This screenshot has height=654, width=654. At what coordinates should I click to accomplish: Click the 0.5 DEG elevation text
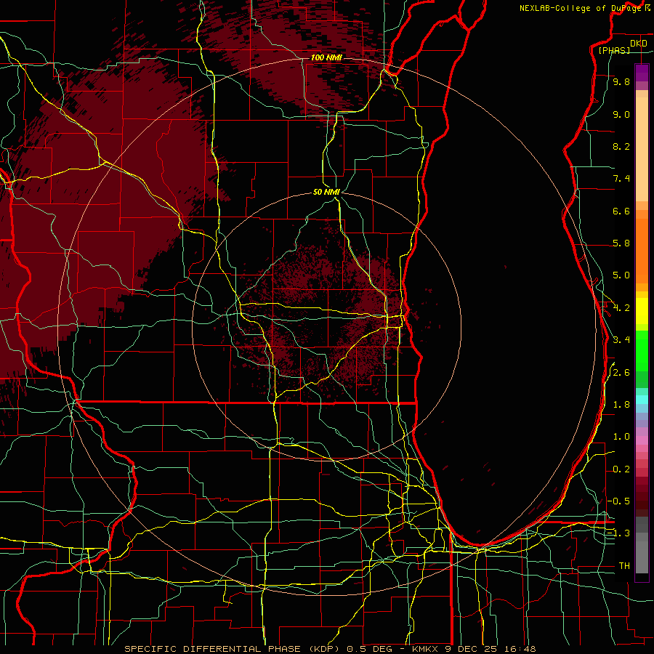pos(370,649)
